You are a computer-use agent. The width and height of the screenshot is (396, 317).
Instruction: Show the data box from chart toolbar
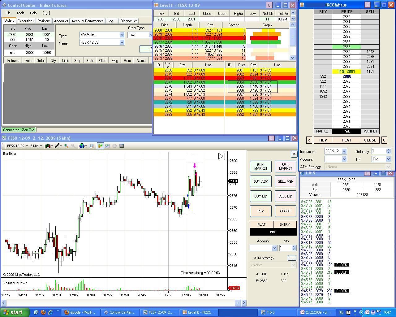91,146
